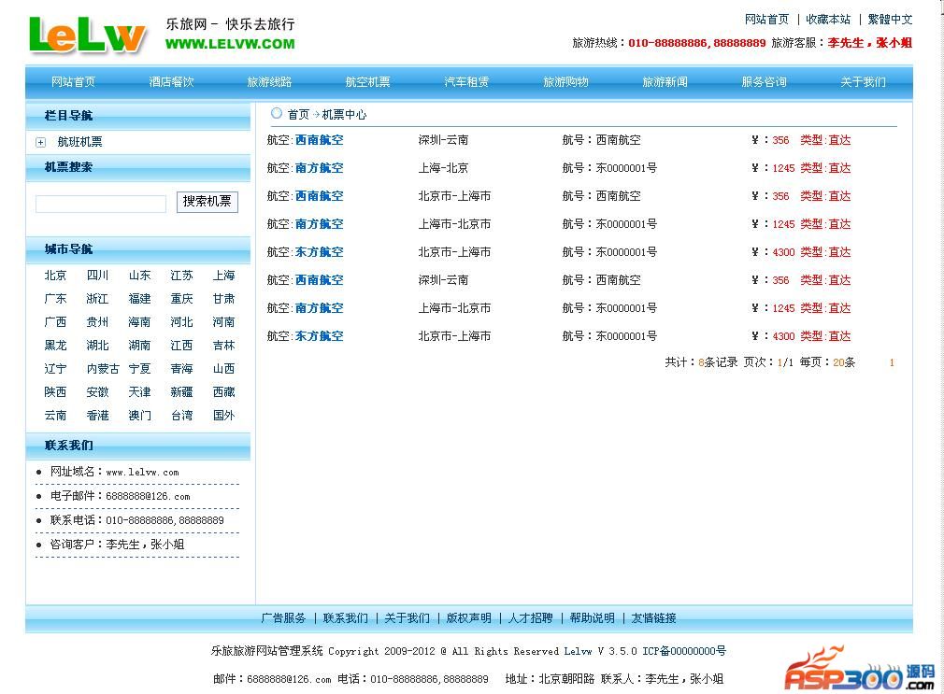This screenshot has width=944, height=694.
Task: Click the 机票中心 breadcrumb link
Action: (x=344, y=115)
